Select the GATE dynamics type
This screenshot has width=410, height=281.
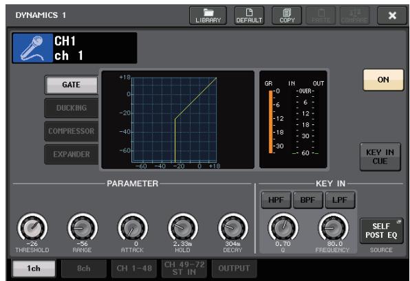[x=71, y=85]
